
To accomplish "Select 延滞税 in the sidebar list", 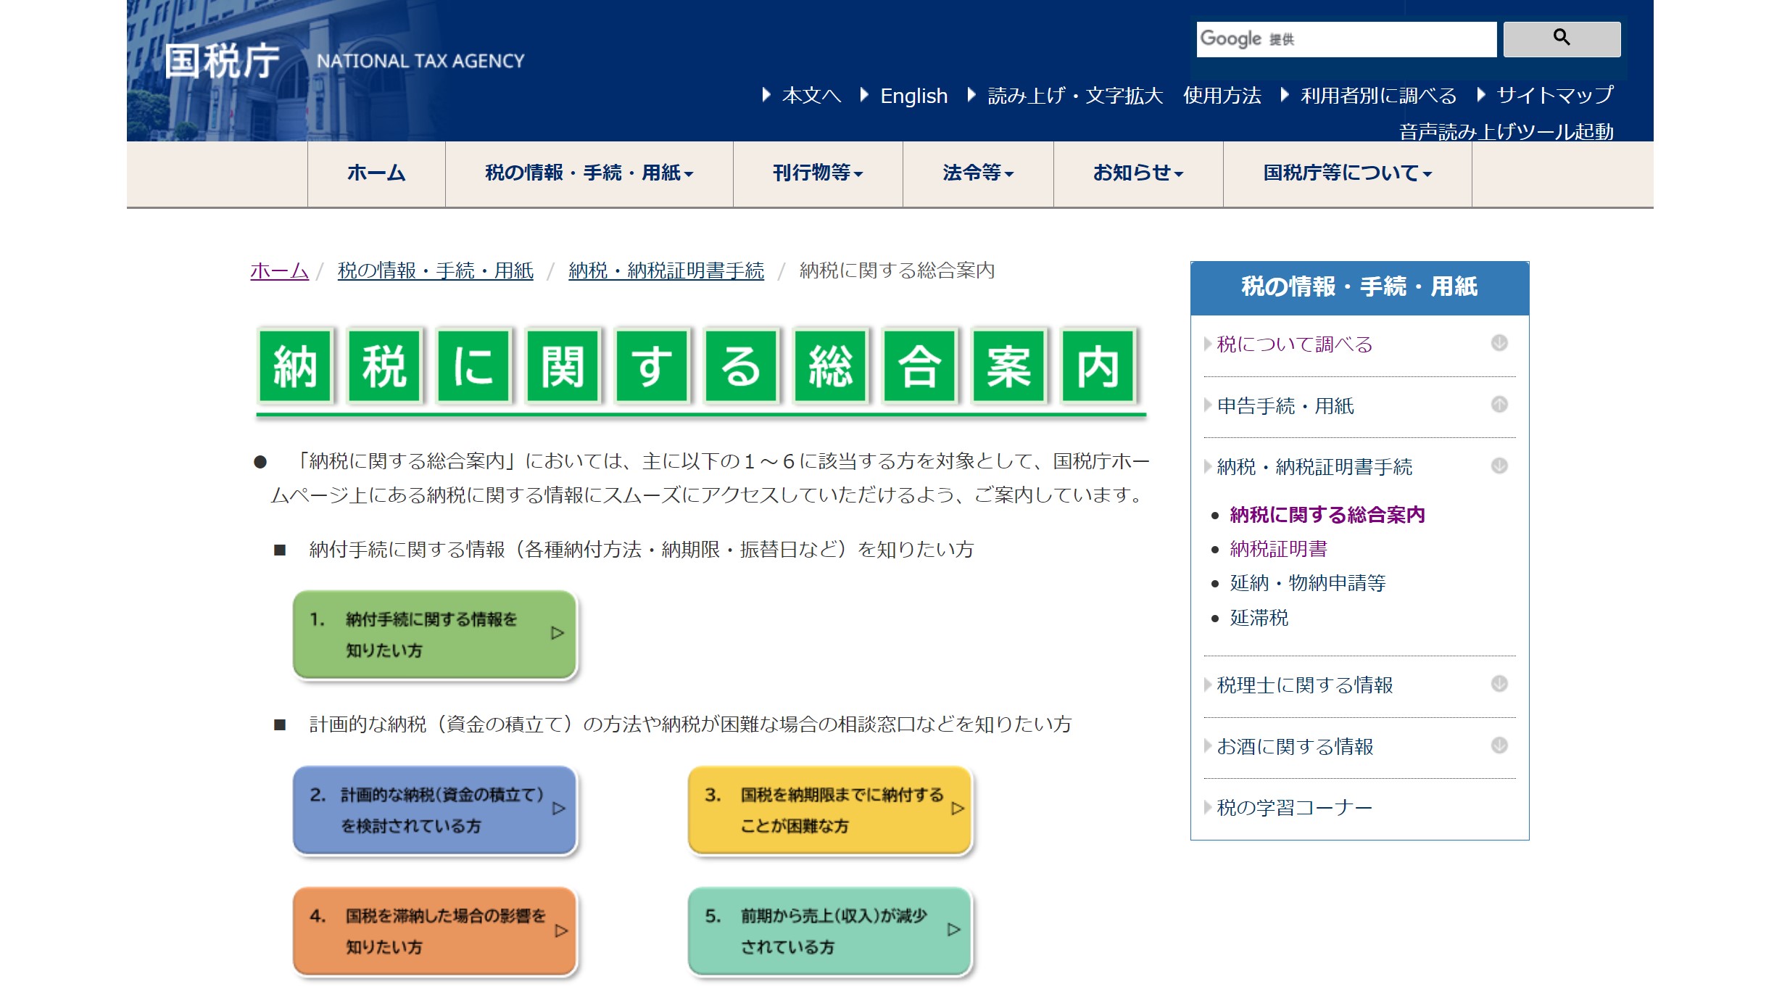I will (1259, 619).
